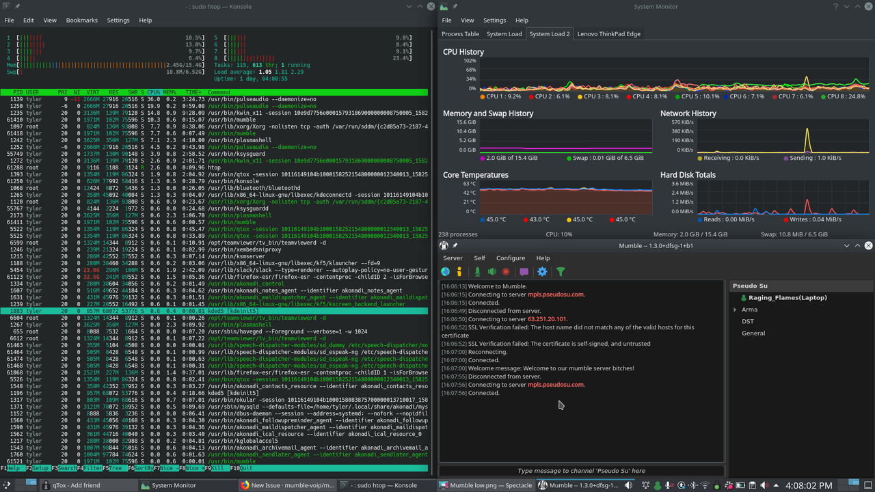
Task: Click Mumble's purple chat comment icon
Action: click(524, 272)
